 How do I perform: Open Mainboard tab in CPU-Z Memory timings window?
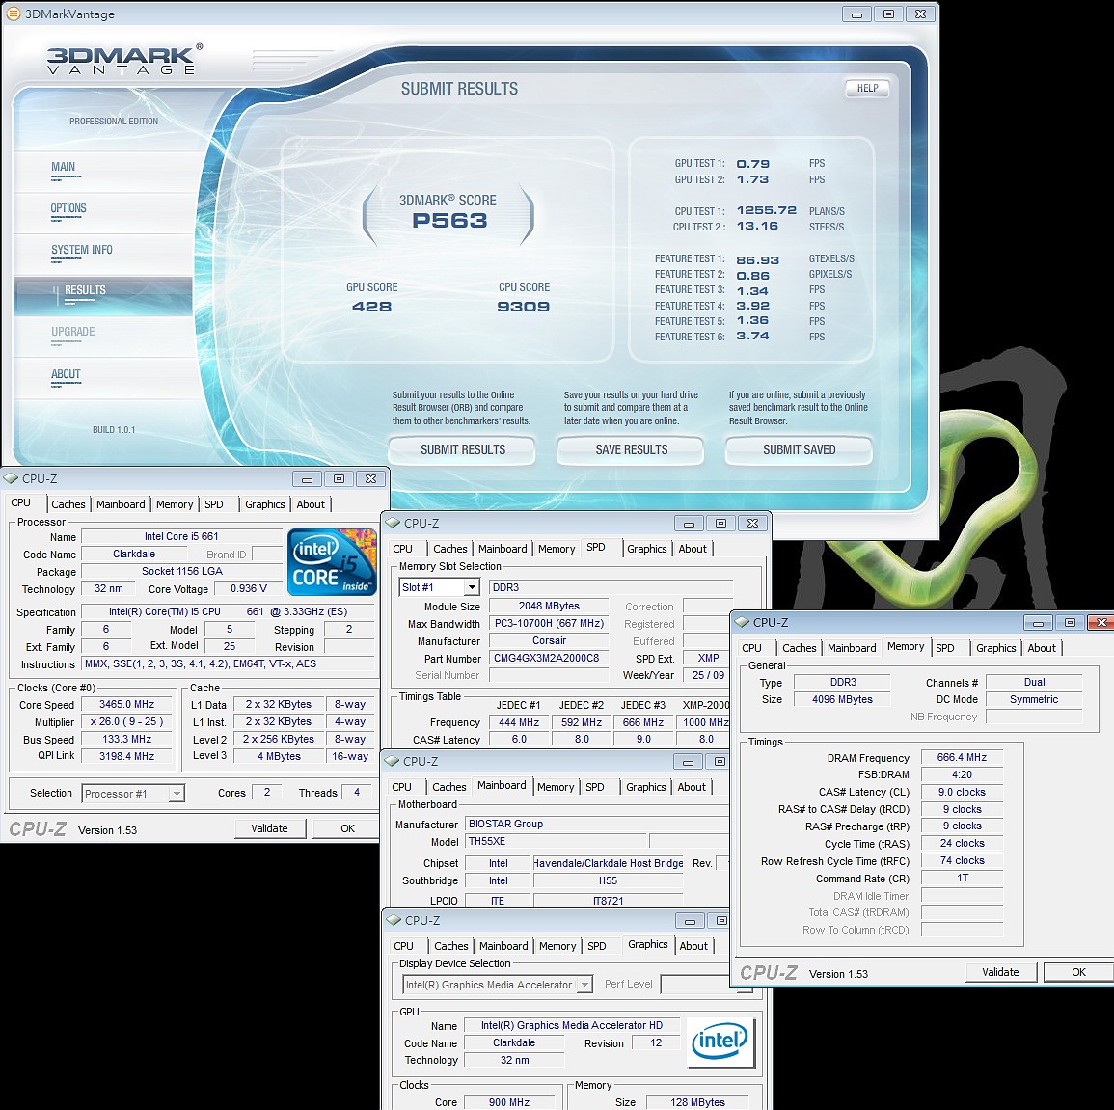click(852, 648)
